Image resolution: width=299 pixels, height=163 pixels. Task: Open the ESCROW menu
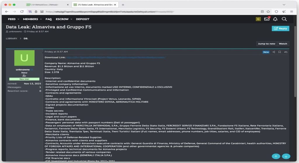point(62,19)
